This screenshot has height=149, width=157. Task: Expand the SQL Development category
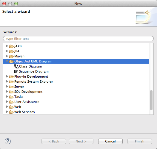pyautogui.click(x=7, y=92)
